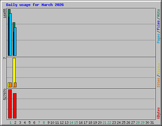The width and height of the screenshot is (162, 126).
Task: Click day label 31 on the x-axis
Action: coord(152,123)
